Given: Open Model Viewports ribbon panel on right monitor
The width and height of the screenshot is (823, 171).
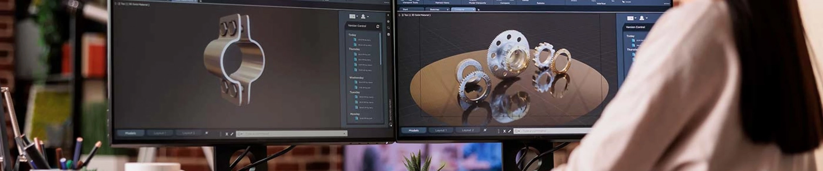Looking at the screenshot, I should tap(477, 3).
